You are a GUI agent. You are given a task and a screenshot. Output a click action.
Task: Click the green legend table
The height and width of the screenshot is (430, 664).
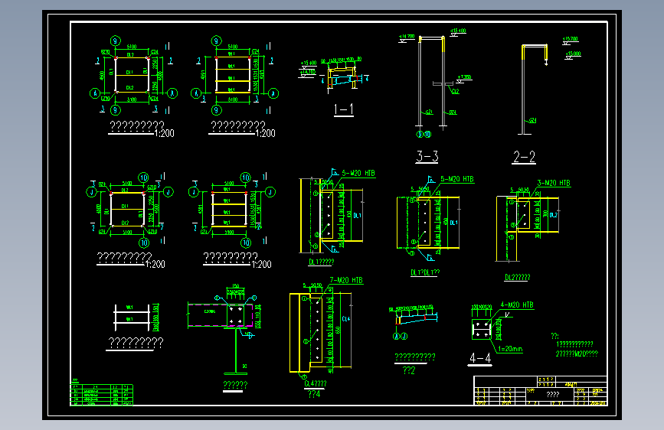[x=101, y=395]
